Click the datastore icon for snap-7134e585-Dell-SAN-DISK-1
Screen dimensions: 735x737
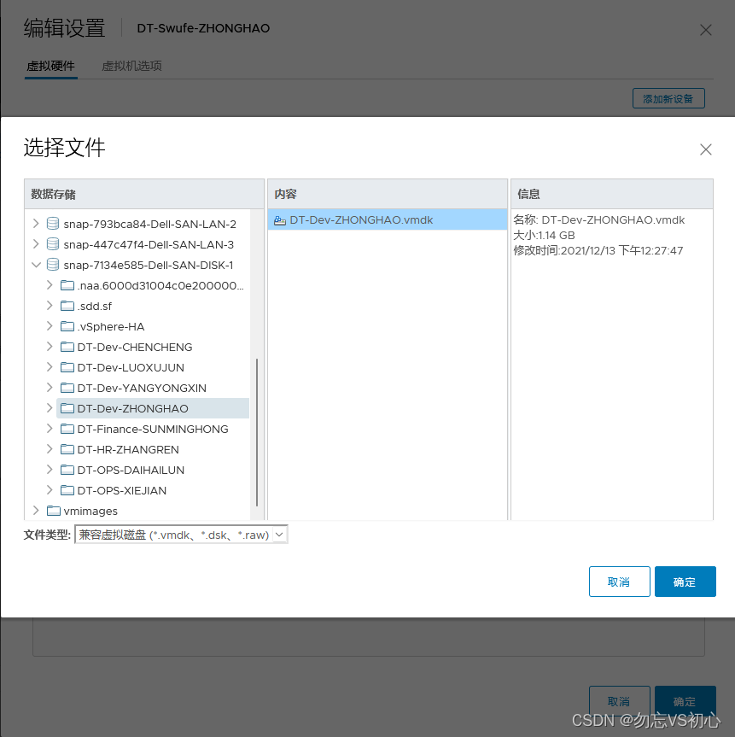[51, 265]
